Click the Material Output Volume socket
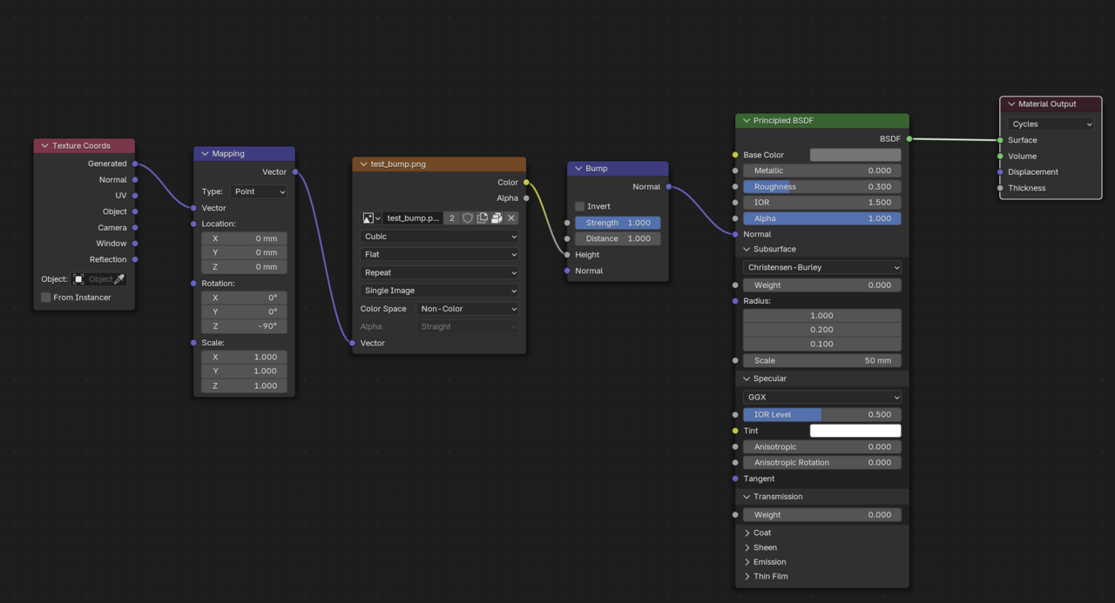This screenshot has width=1115, height=603. point(1000,157)
